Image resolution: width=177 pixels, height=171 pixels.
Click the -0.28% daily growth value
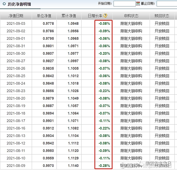tap(104, 166)
